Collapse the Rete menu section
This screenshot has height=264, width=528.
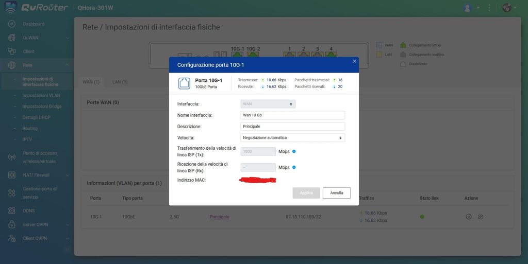coord(67,65)
